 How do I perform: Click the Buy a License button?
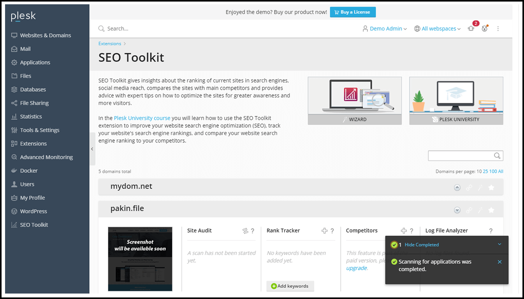(x=353, y=12)
